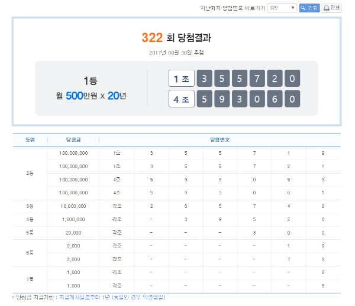Click the 10,000,000 prize amount cell
This screenshot has height=306, width=355.
point(73,206)
